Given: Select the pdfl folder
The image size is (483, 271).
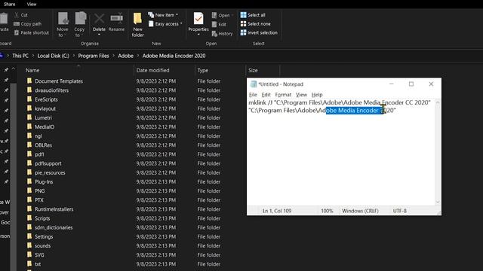Looking at the screenshot, I should coord(39,154).
